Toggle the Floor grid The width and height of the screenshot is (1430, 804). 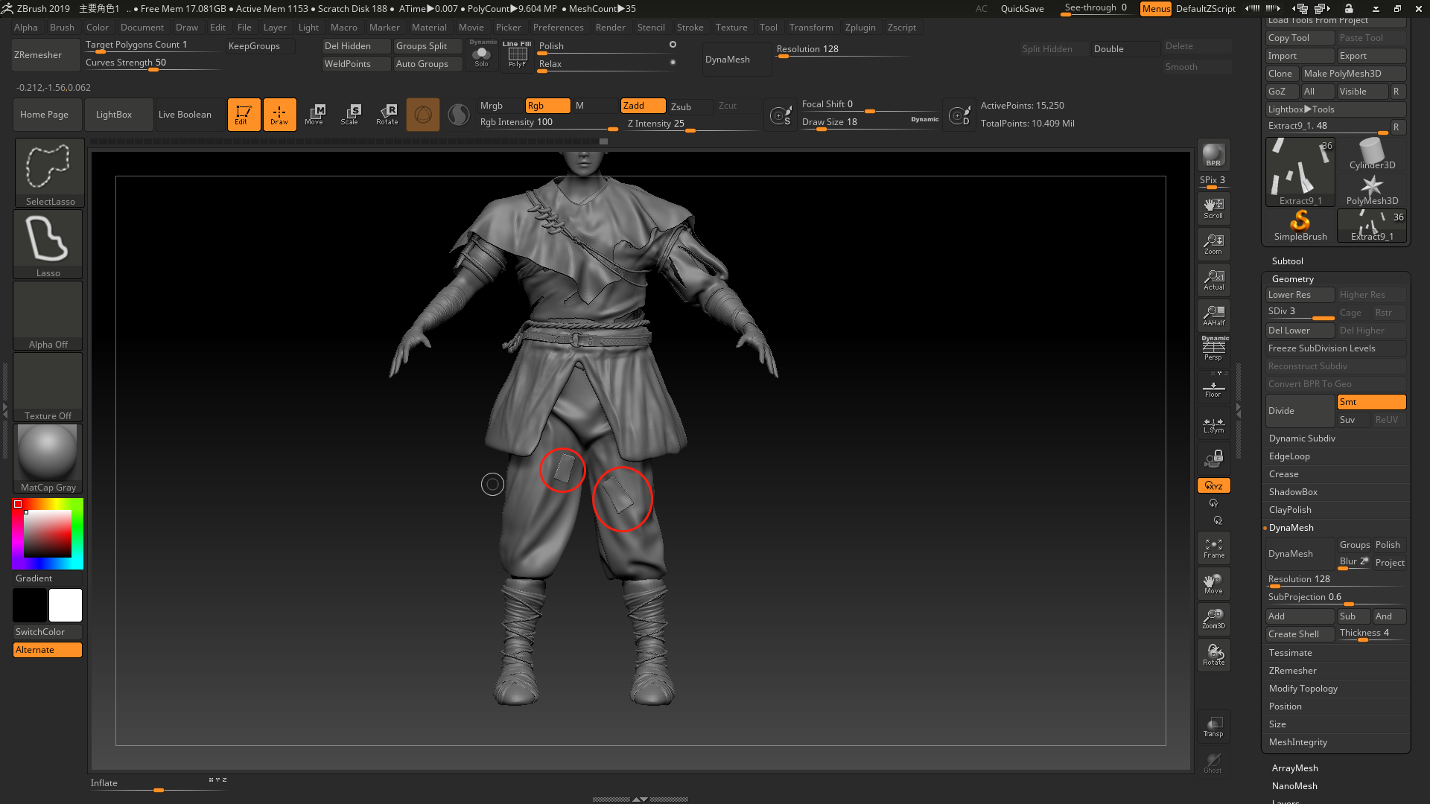(x=1213, y=389)
